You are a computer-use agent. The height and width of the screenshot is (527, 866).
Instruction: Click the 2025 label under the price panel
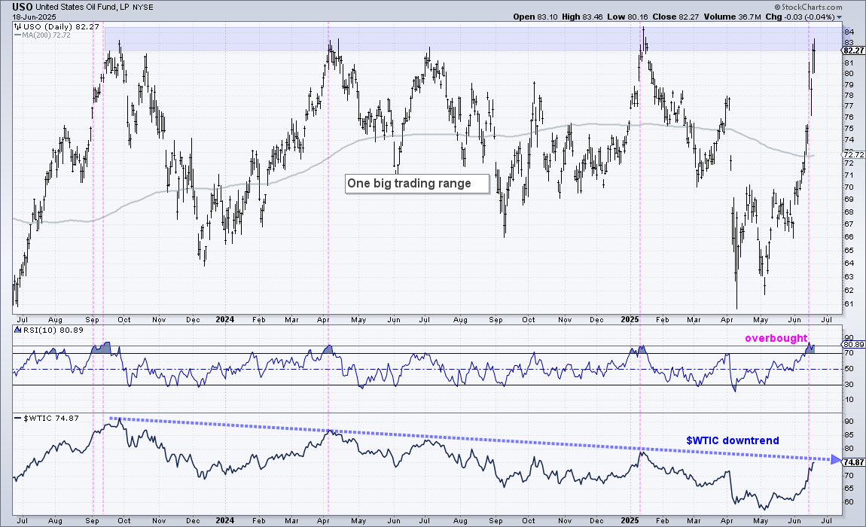(630, 319)
